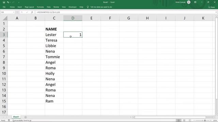The width and height of the screenshot is (218, 122).
Task: Click the Cancel X icon in formula bar
Action: coord(22,12)
